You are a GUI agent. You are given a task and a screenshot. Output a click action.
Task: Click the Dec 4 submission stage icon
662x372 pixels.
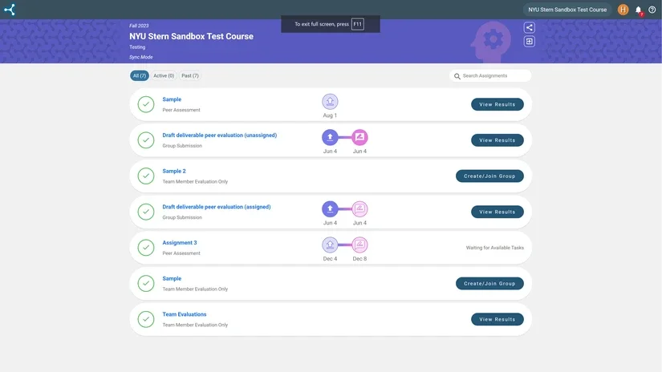coord(330,245)
